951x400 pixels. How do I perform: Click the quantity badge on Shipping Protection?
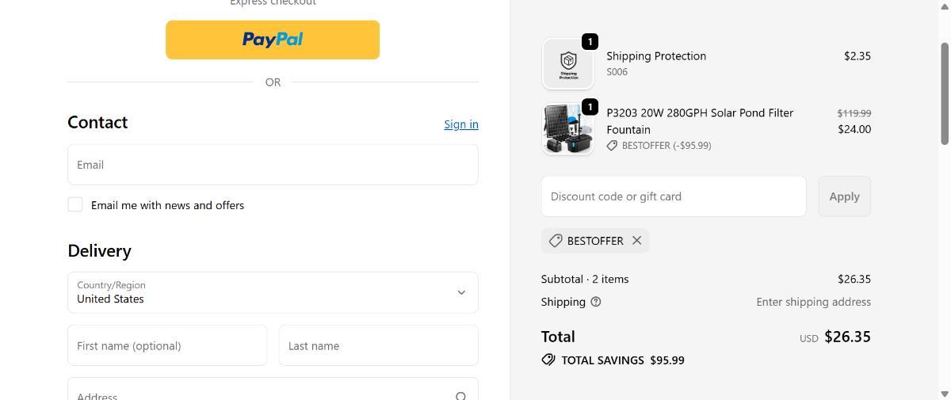pos(590,41)
